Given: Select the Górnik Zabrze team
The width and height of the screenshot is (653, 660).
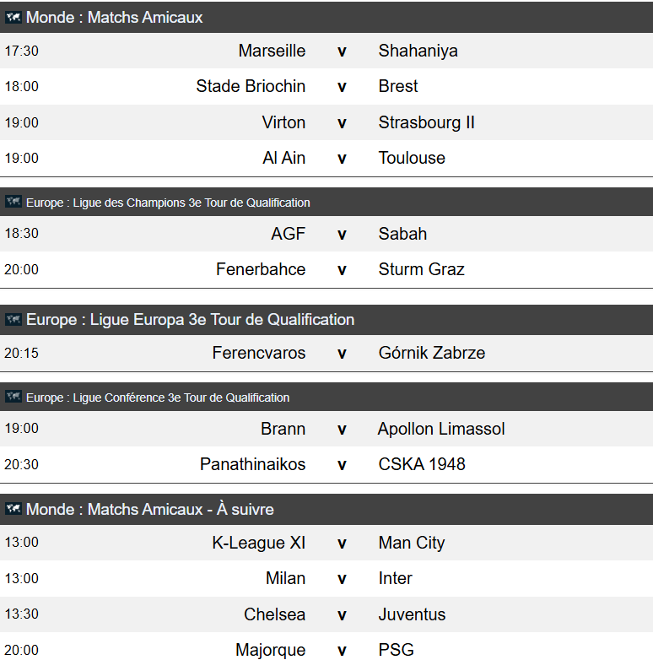Looking at the screenshot, I should [432, 353].
